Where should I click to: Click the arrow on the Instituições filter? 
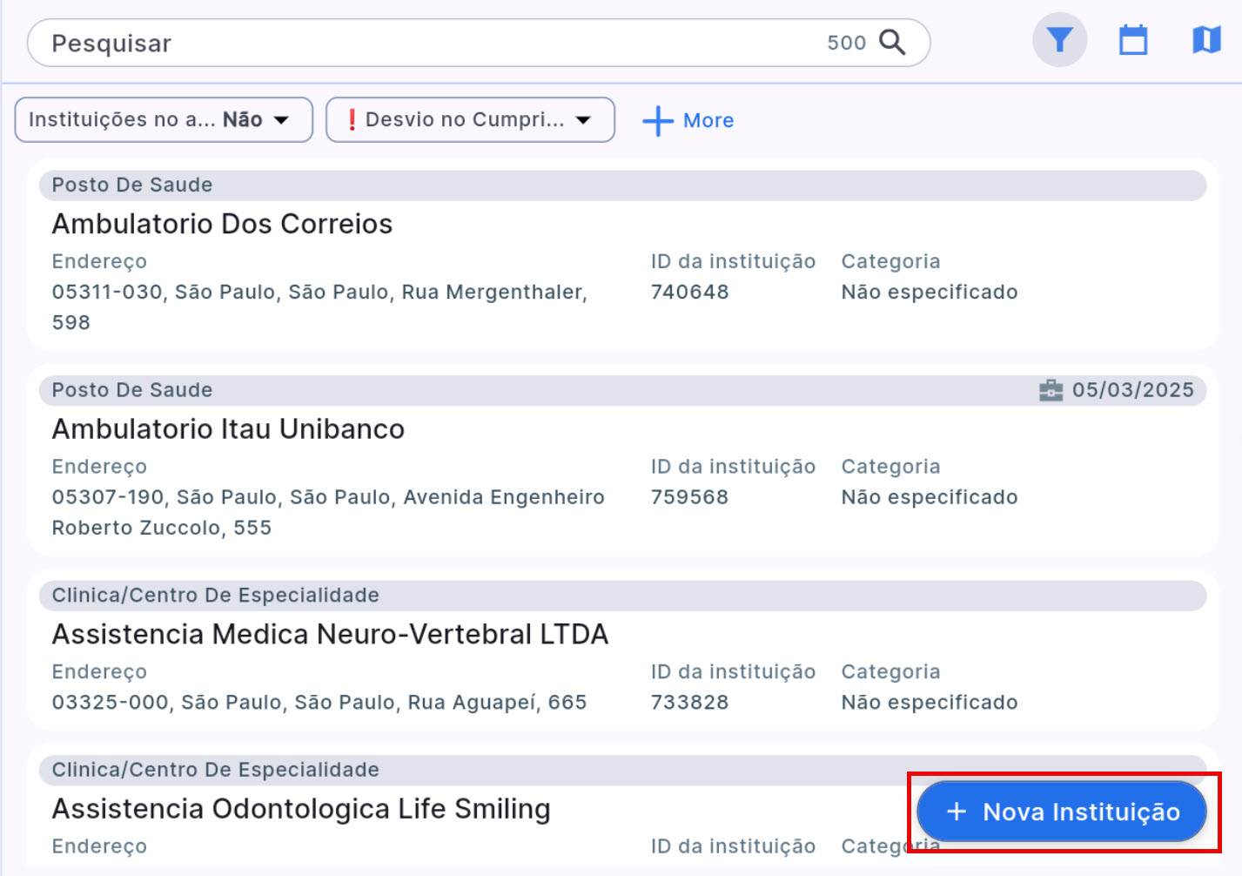pyautogui.click(x=281, y=120)
